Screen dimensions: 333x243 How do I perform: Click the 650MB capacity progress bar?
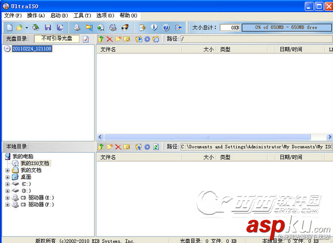point(287,28)
